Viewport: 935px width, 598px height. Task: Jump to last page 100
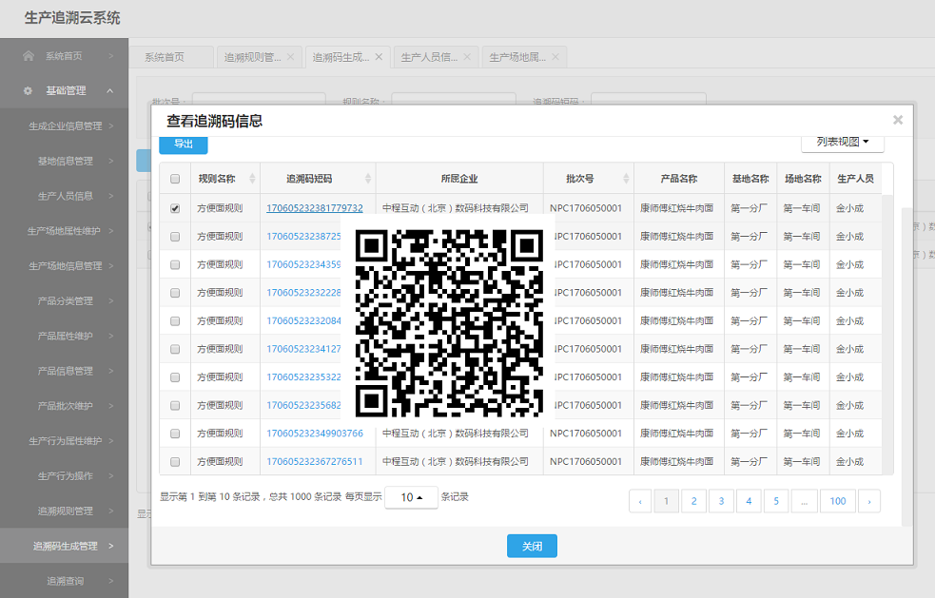(838, 501)
